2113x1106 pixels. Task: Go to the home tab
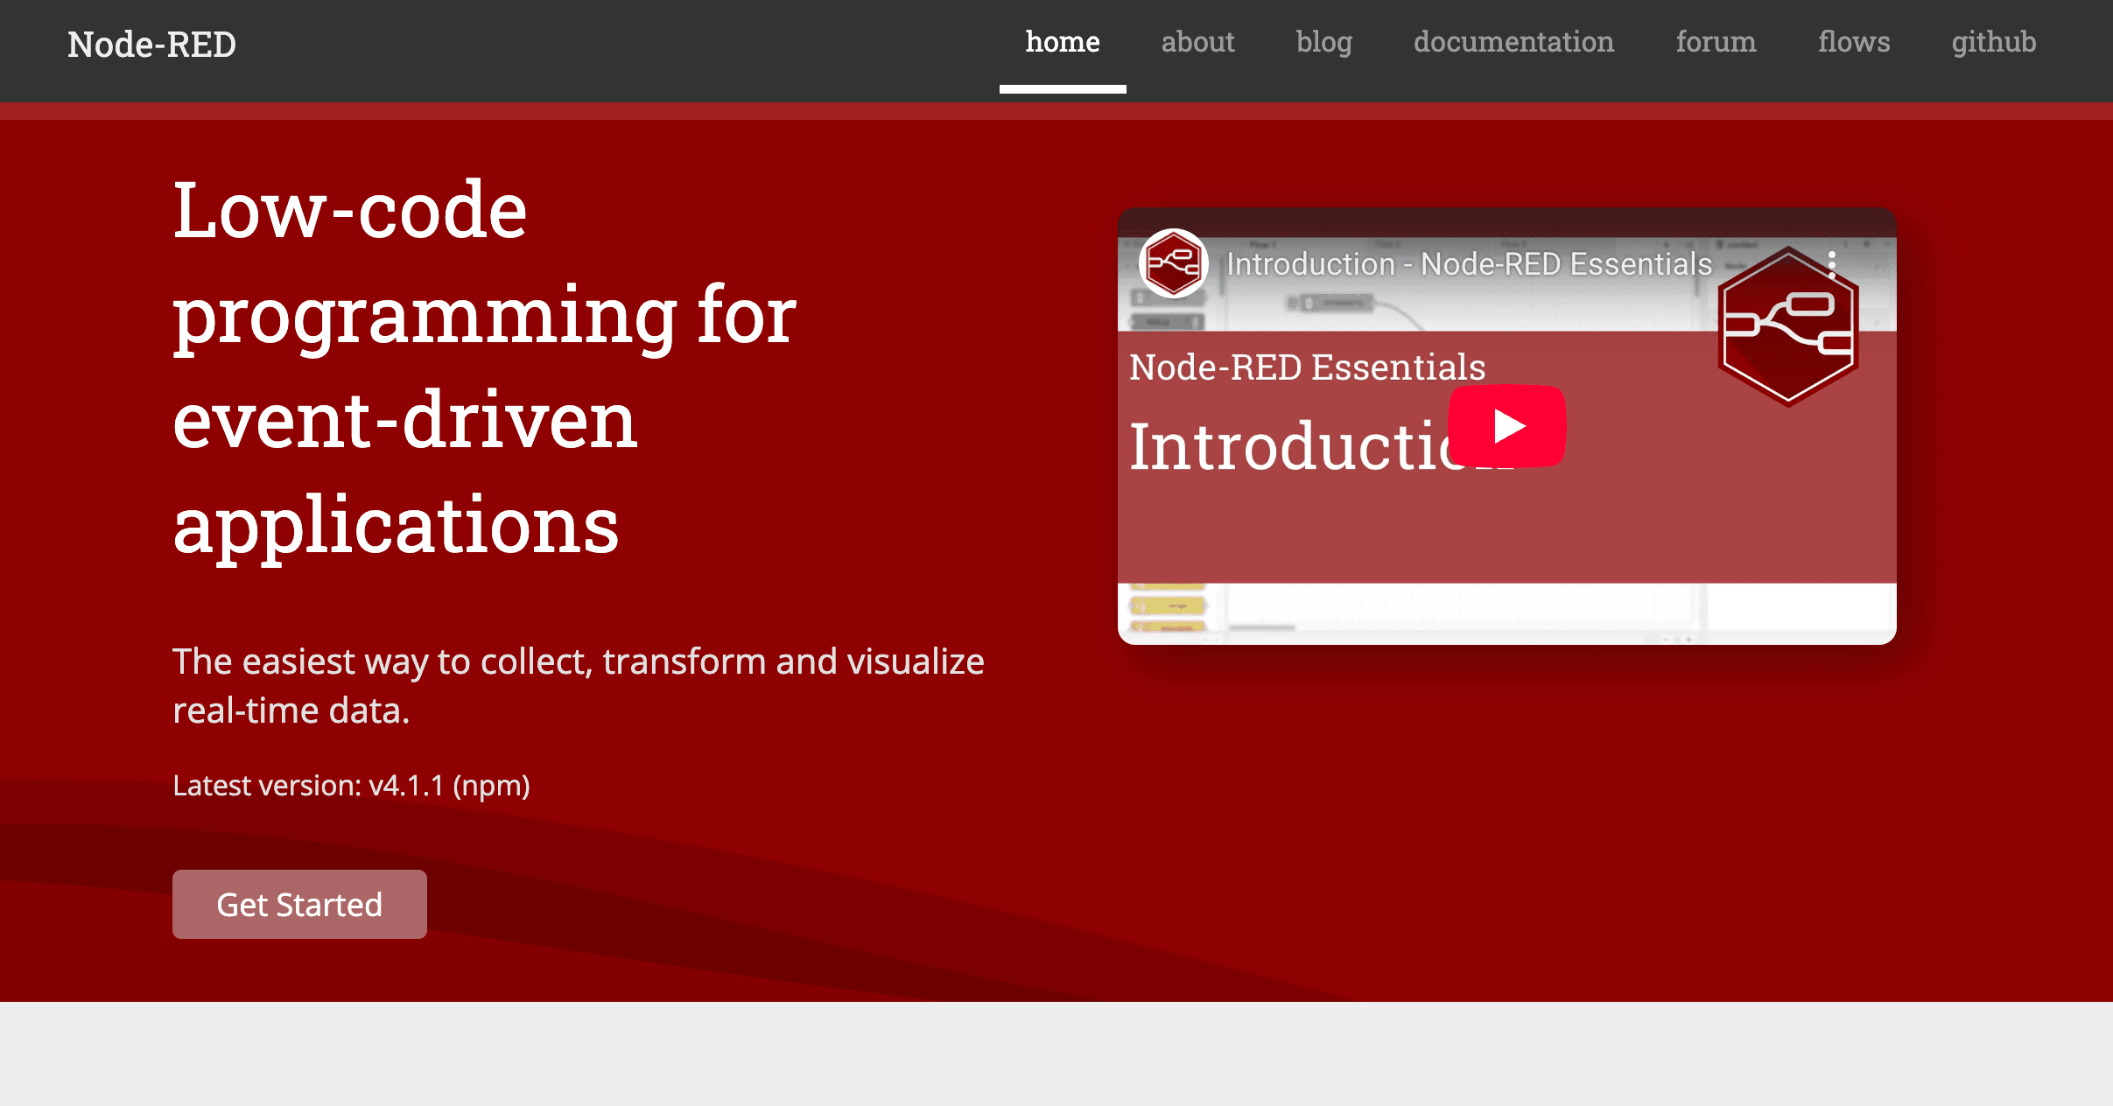(x=1062, y=42)
